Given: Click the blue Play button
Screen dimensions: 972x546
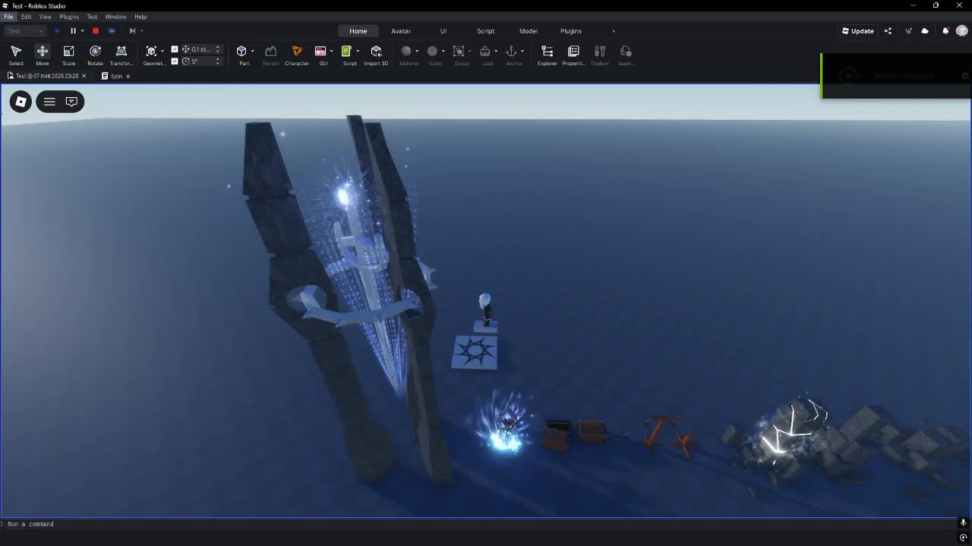Looking at the screenshot, I should click(x=58, y=31).
